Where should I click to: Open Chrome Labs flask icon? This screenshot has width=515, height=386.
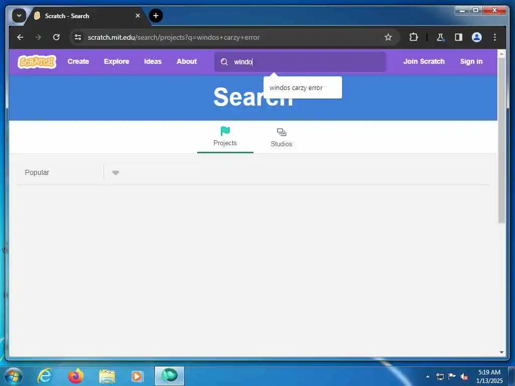[x=440, y=37]
